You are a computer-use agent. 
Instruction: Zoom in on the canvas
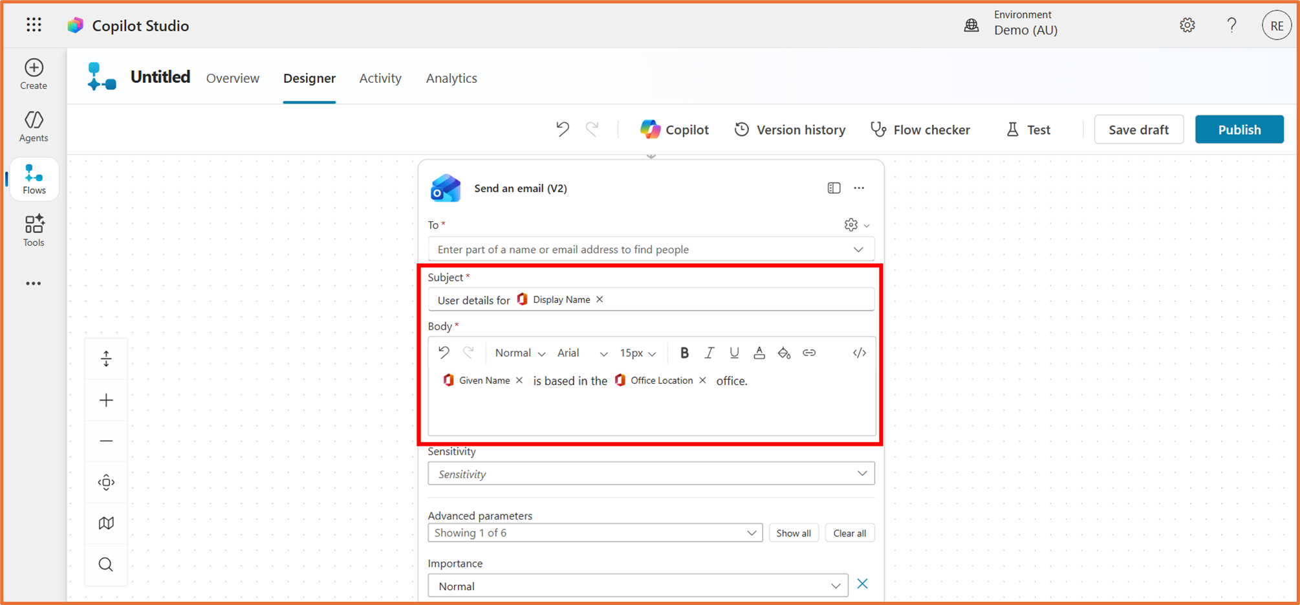click(106, 400)
